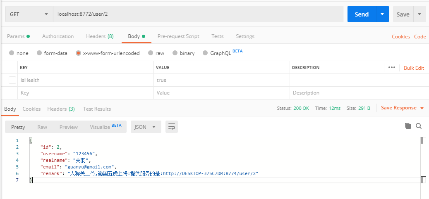The height and width of the screenshot is (199, 429).
Task: Copy response body with the copy icon
Action: pyautogui.click(x=408, y=126)
